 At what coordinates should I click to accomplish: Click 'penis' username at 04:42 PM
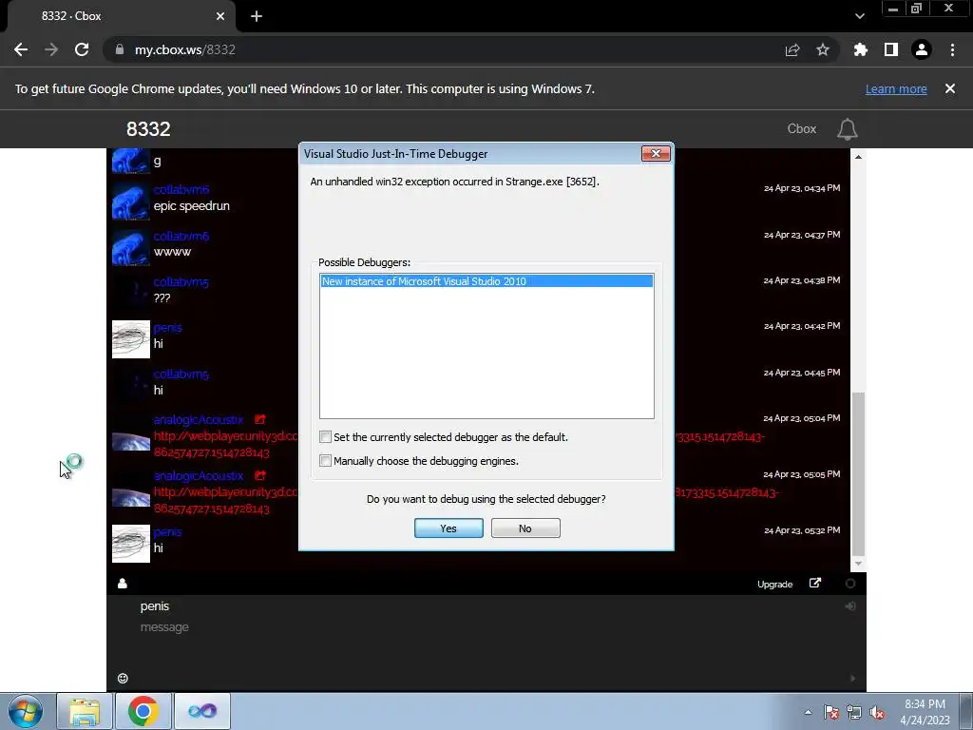[167, 327]
